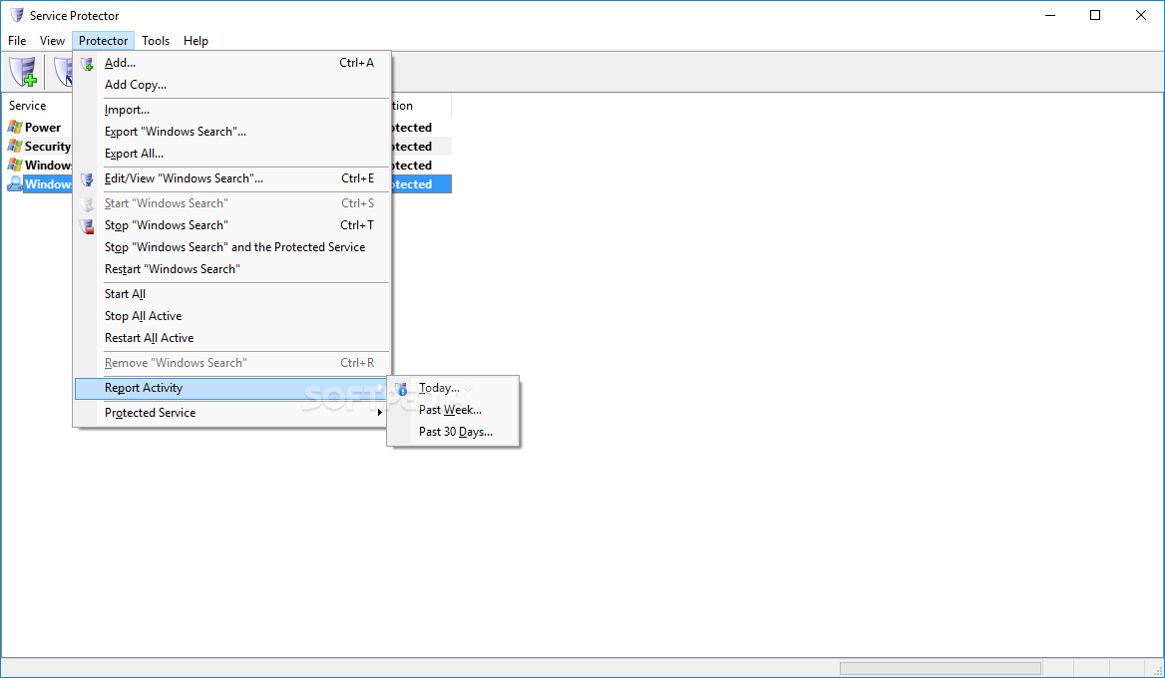This screenshot has height=678, width=1165.
Task: Click the Power service row icon
Action: 15,127
